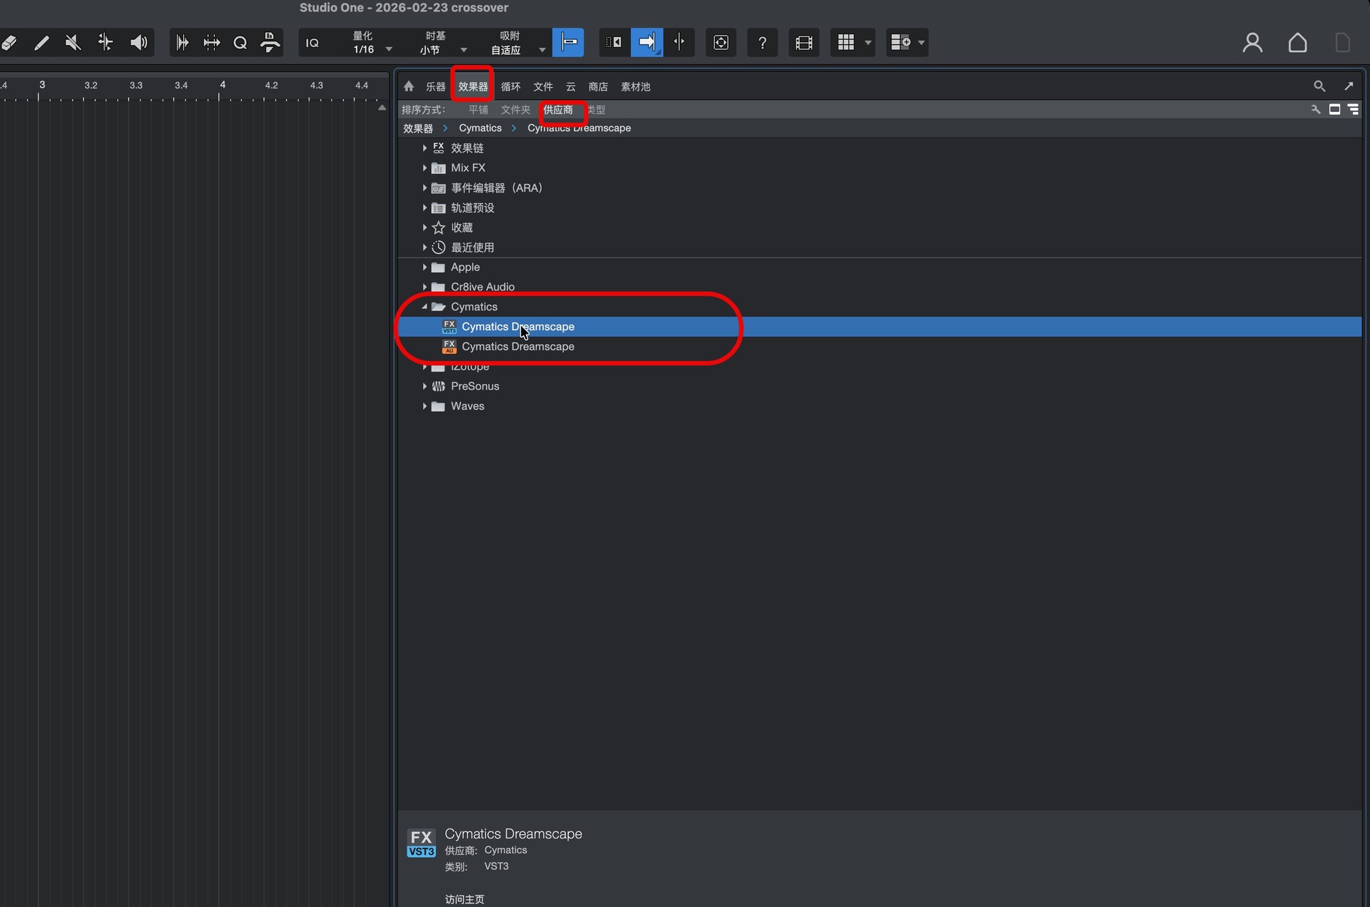Toggle autoscroll arrow button
The height and width of the screenshot is (907, 1370).
tap(646, 43)
